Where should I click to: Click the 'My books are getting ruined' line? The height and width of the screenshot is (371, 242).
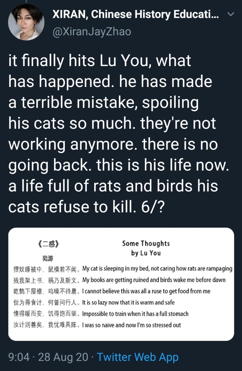(154, 280)
